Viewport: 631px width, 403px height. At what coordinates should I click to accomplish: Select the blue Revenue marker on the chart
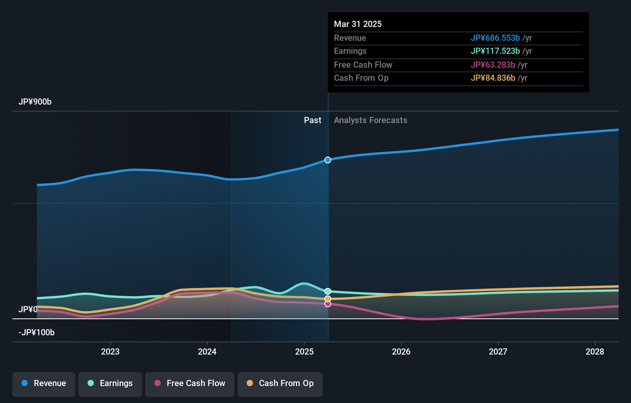pos(327,160)
